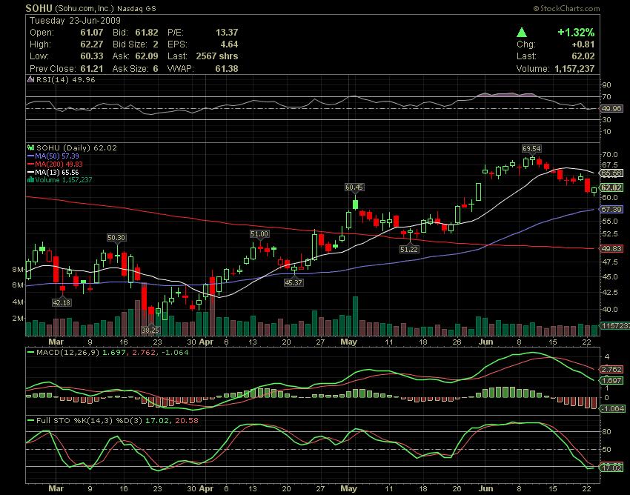Click the 'MACD(12,26,9)' indicator label
The width and height of the screenshot is (630, 495).
click(68, 353)
